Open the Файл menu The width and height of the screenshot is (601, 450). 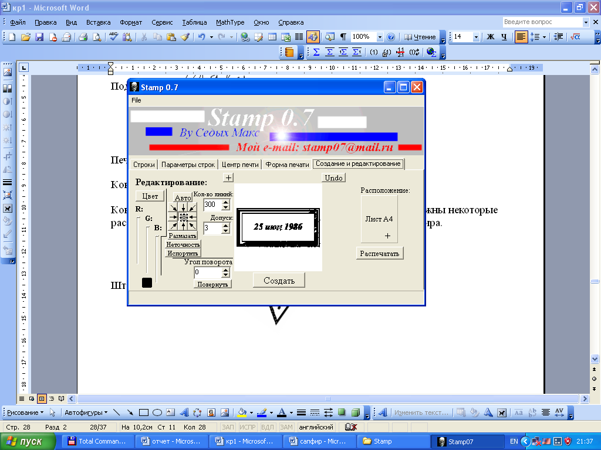[x=18, y=22]
